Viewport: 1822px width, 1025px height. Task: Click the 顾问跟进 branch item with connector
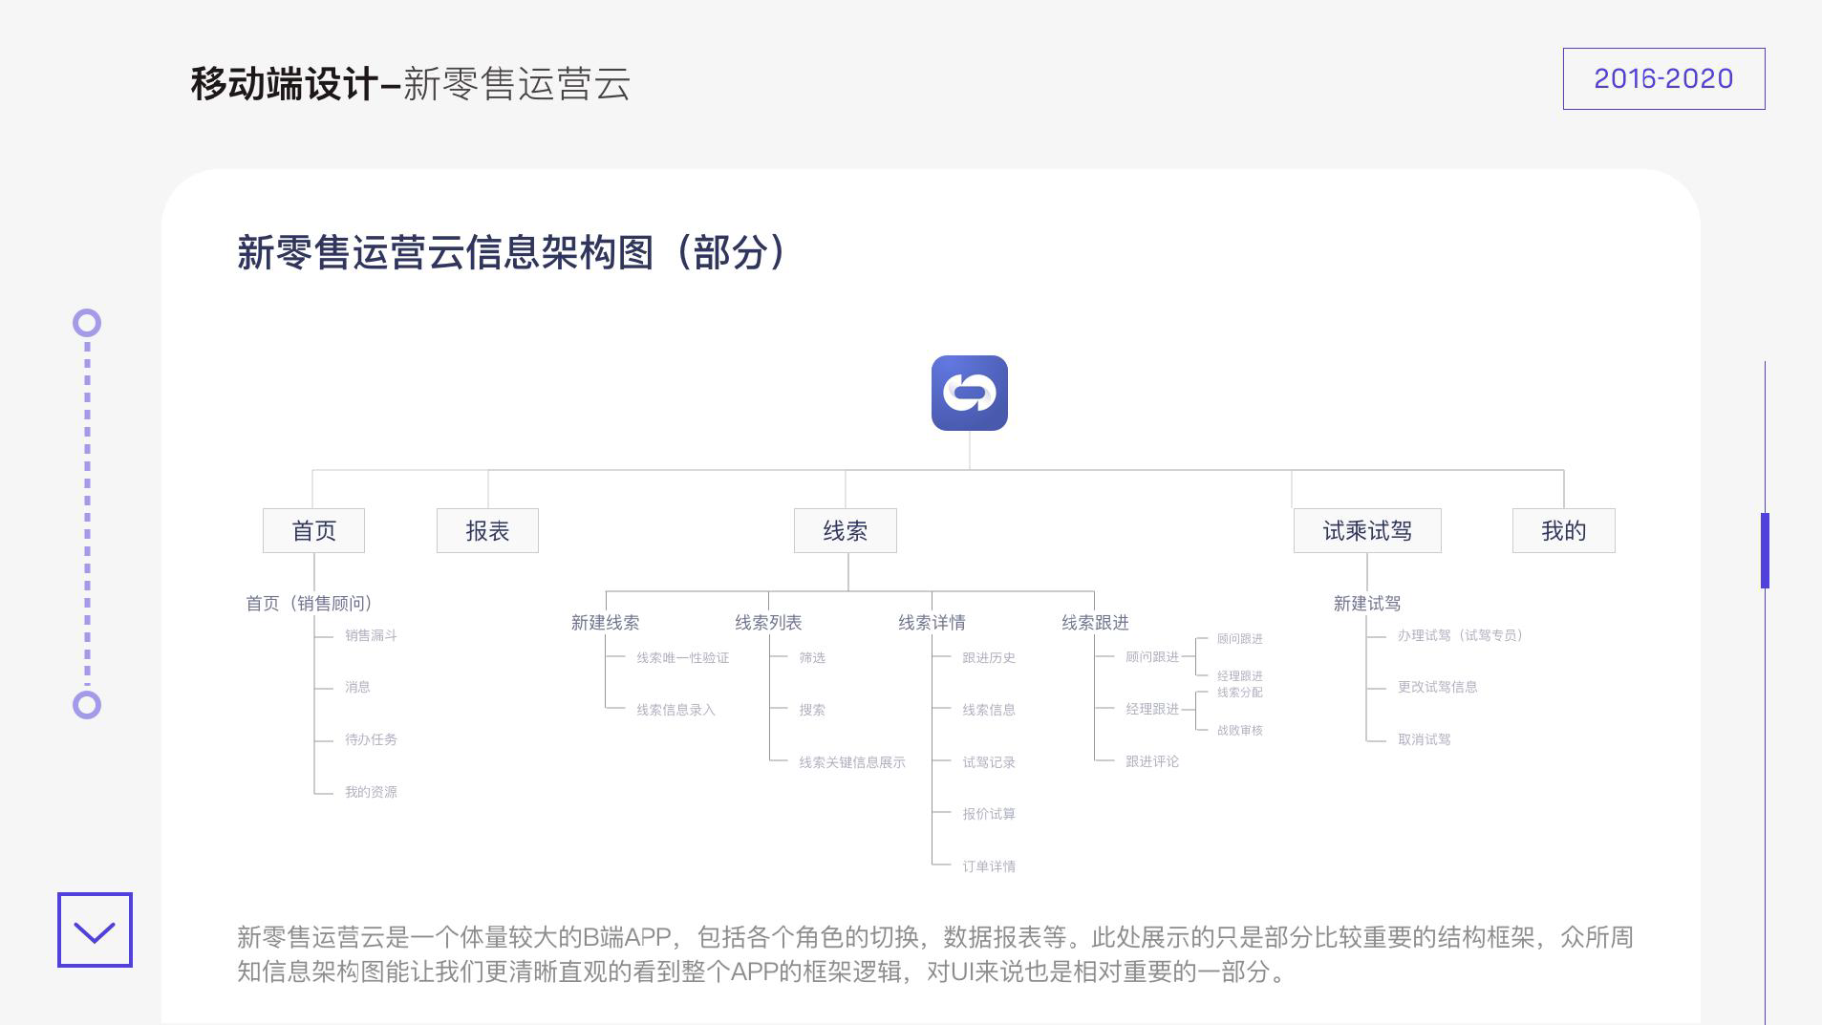click(1152, 657)
